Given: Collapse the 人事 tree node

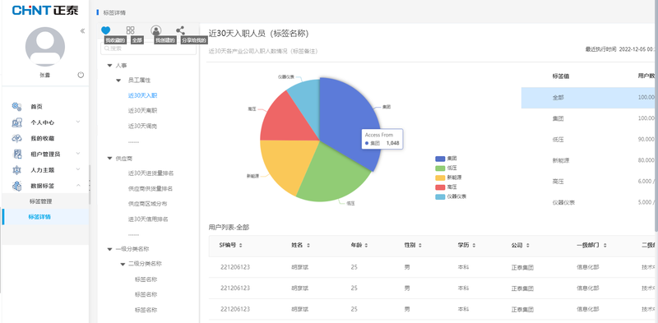Looking at the screenshot, I should (x=109, y=66).
